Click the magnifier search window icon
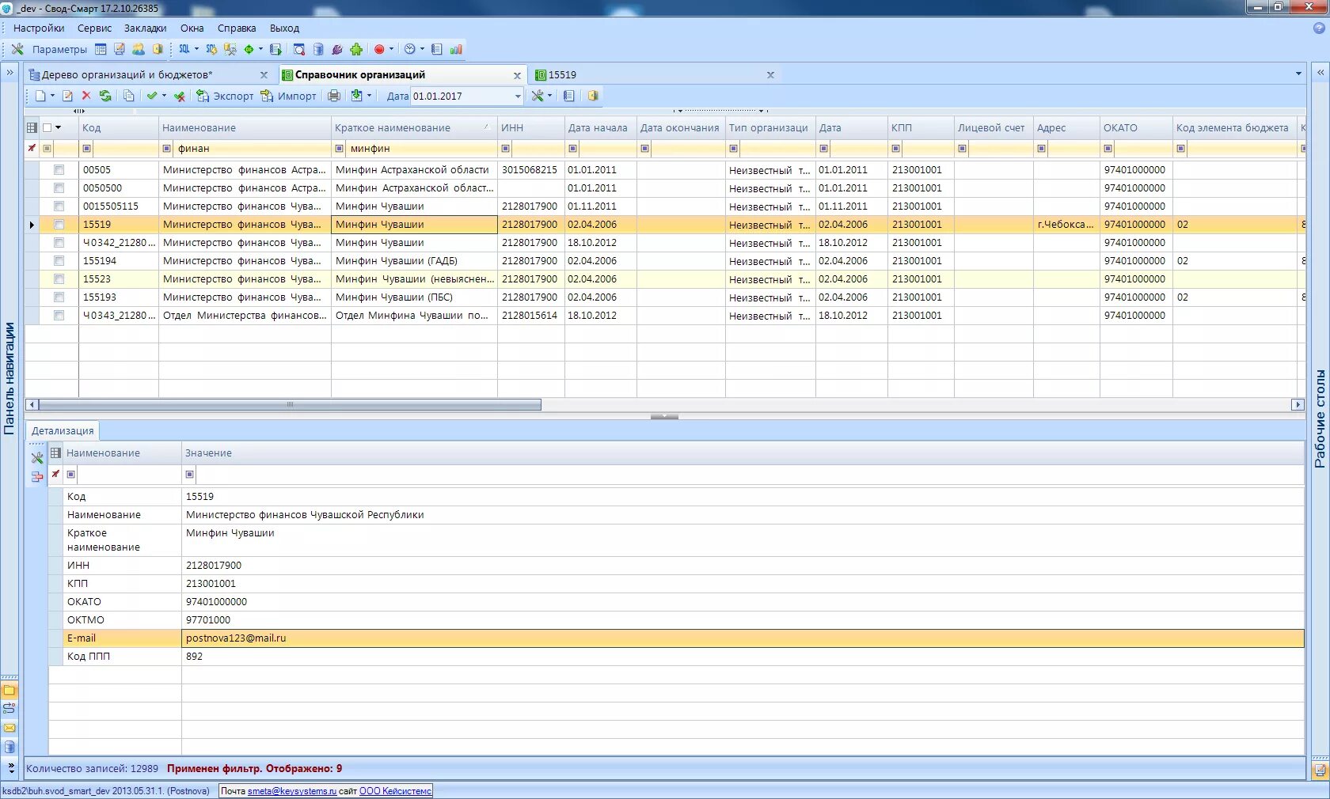 tap(299, 49)
